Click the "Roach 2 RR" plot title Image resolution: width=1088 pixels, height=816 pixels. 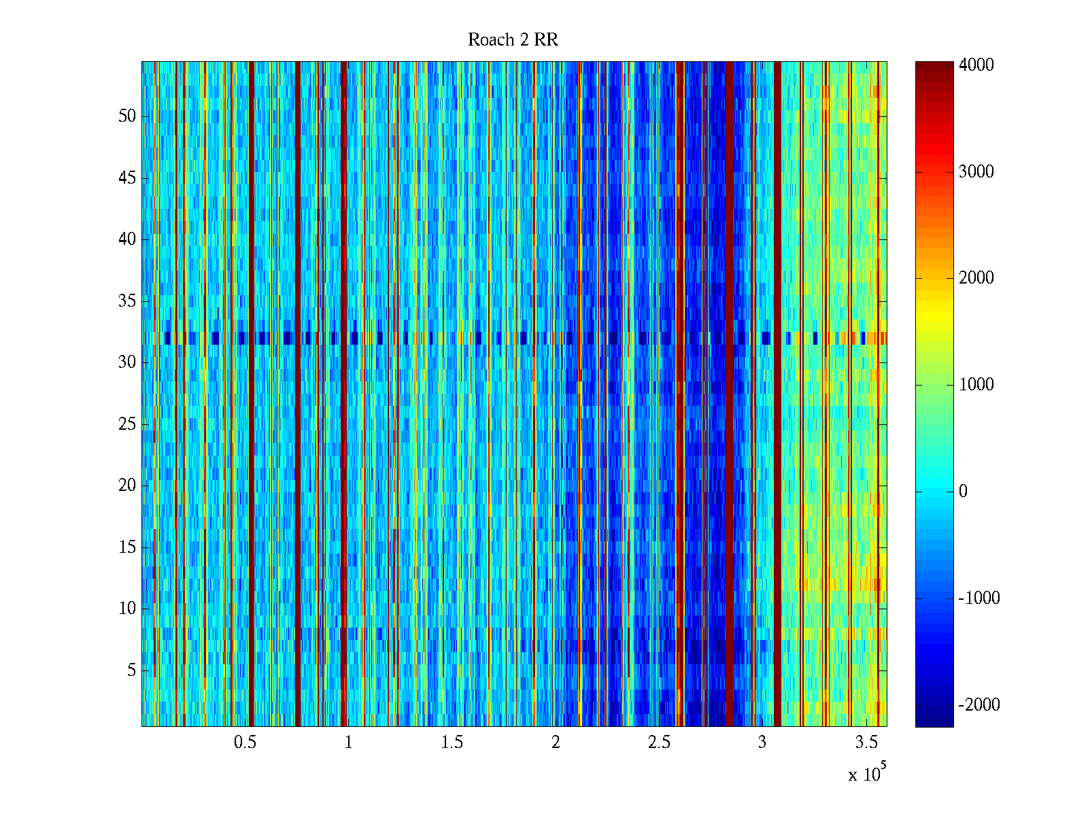(x=513, y=40)
